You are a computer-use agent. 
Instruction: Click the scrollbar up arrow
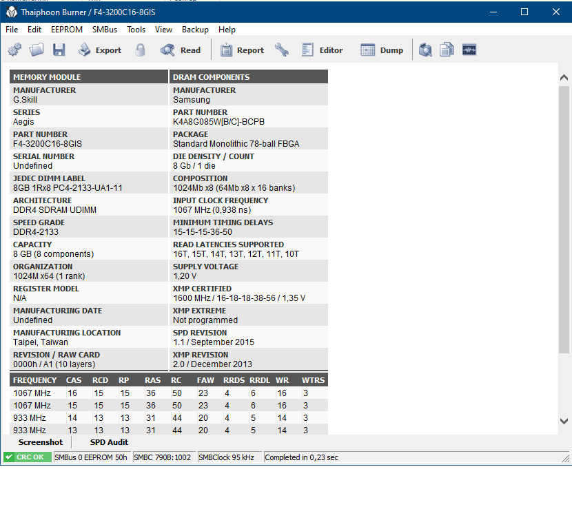click(564, 78)
